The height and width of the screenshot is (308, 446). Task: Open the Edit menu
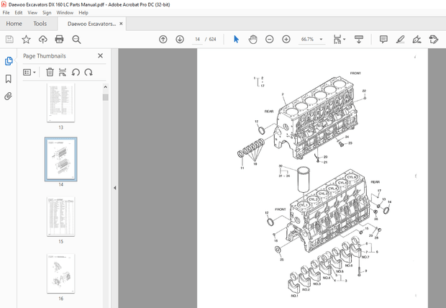tap(19, 12)
